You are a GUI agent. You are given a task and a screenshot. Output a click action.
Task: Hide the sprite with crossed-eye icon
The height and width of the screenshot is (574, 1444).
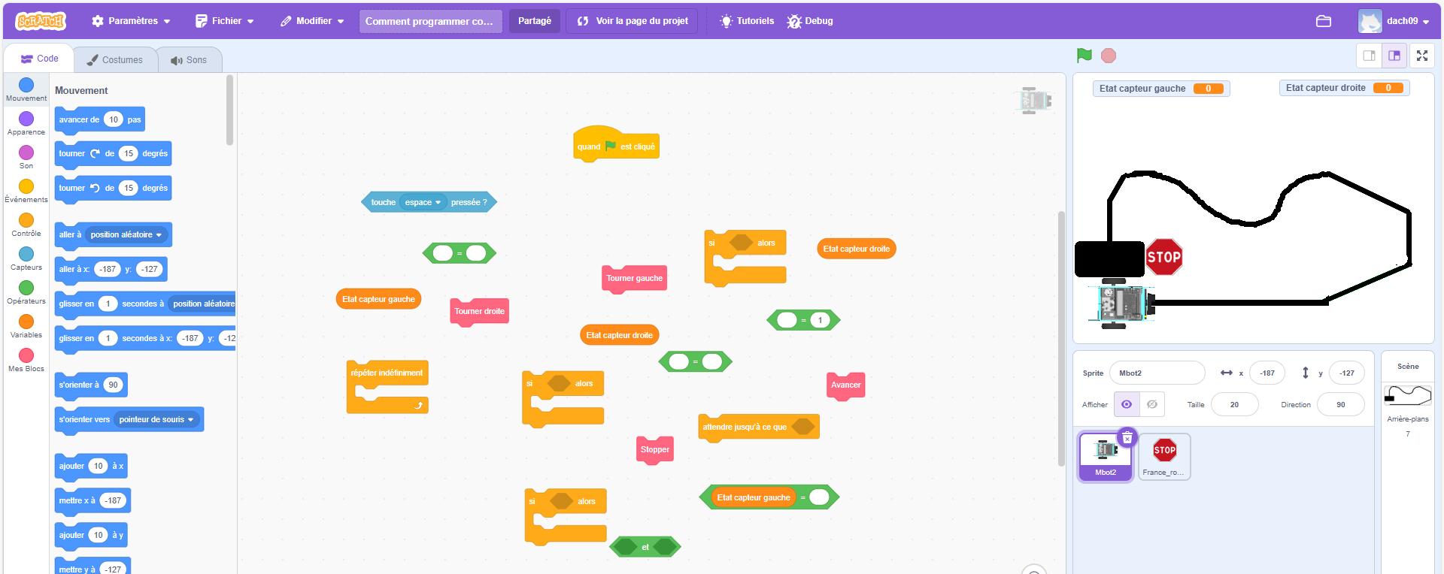click(x=1151, y=404)
